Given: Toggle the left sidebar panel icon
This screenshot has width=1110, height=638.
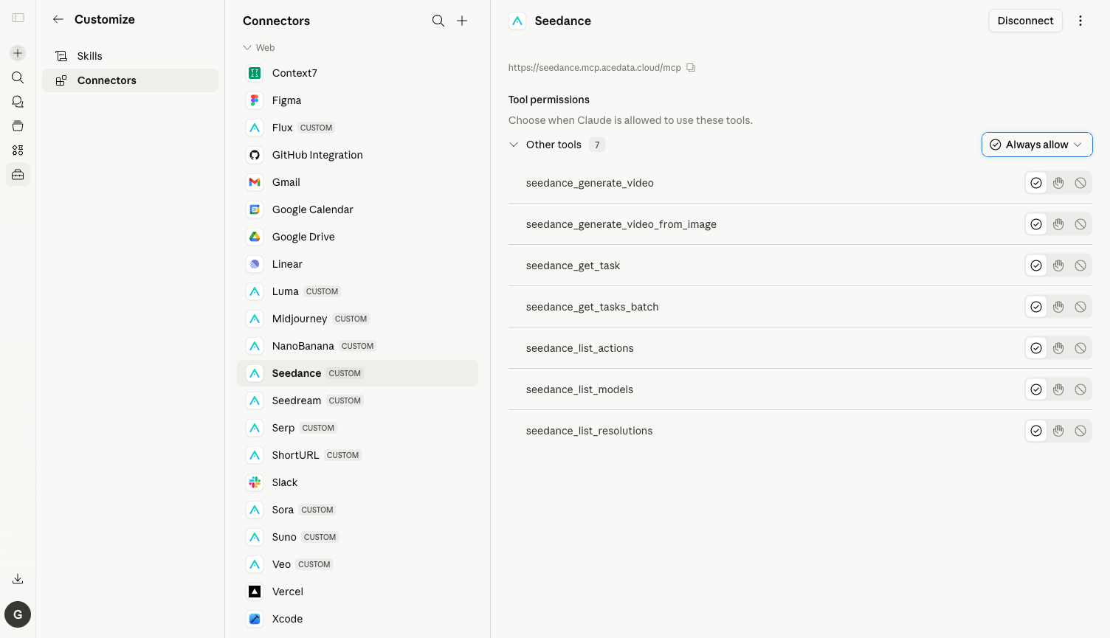Looking at the screenshot, I should click(x=18, y=18).
